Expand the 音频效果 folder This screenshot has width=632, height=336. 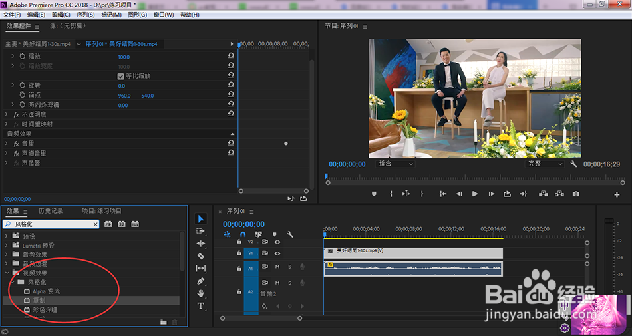[x=7, y=254]
